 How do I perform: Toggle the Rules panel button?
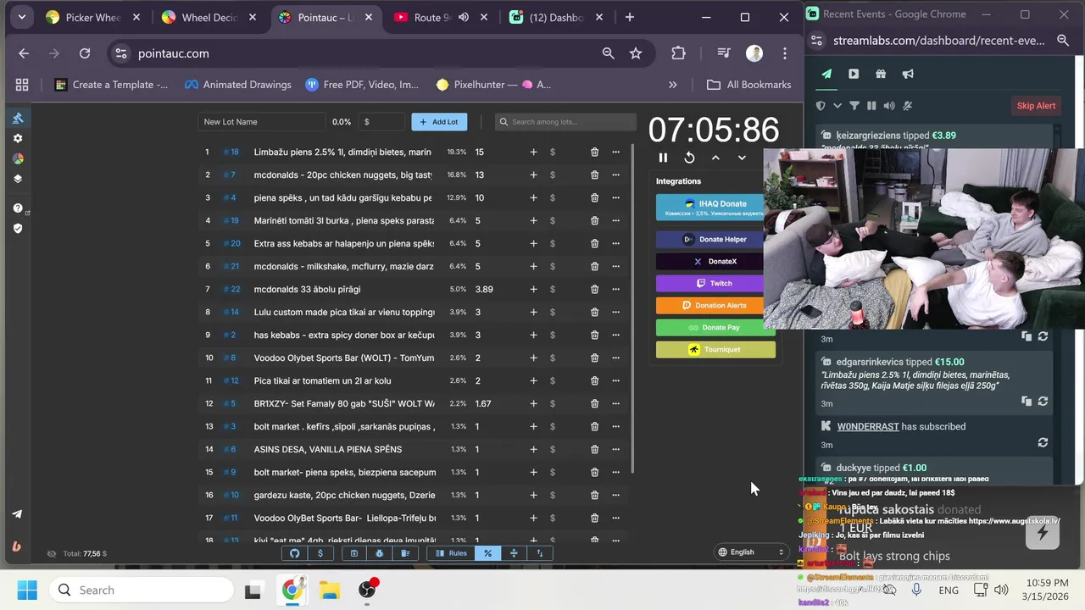point(451,553)
